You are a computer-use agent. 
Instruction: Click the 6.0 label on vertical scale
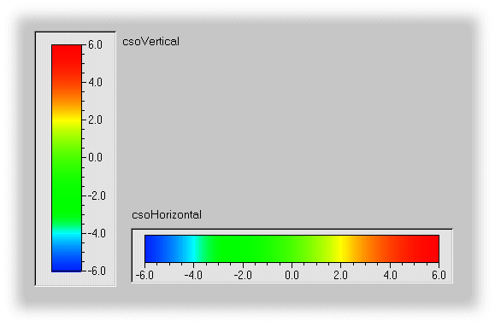[95, 44]
